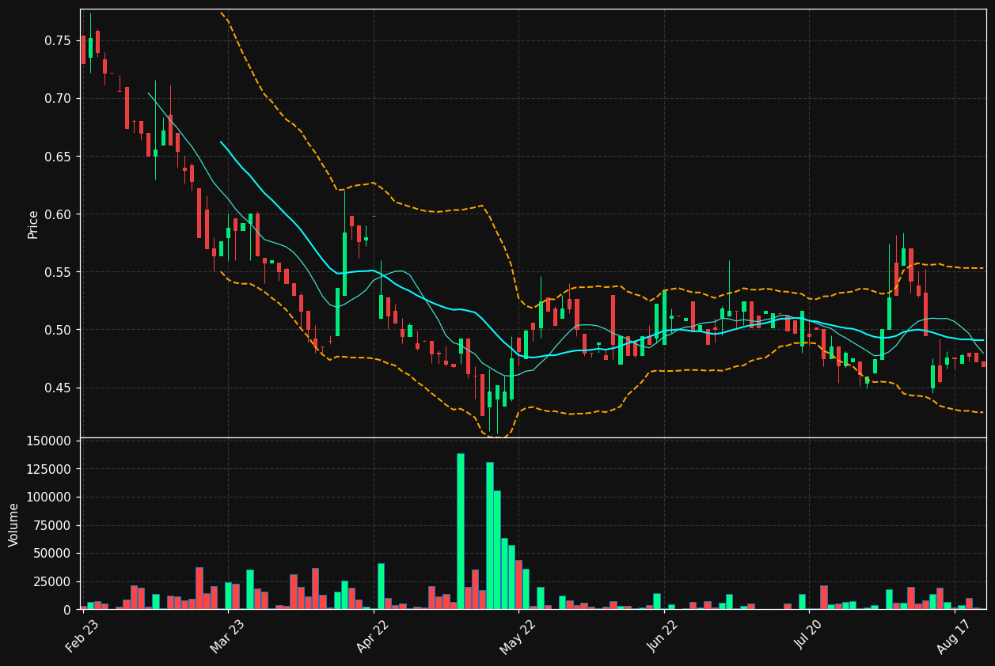Click the Mar 23 date label
This screenshot has height=666, width=995.
point(228,636)
